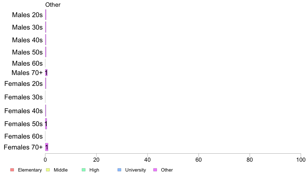Click the Elementary legend label

[30, 170]
